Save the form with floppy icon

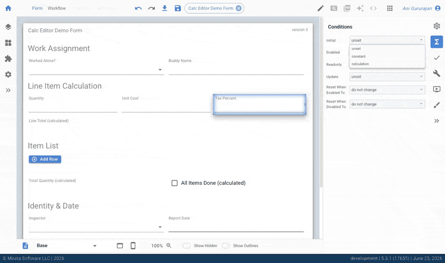point(178,8)
